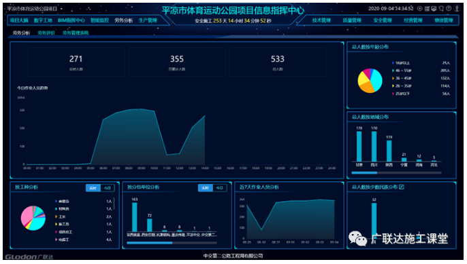This screenshot has width=467, height=264.
Task: Click the 72 bar in the subcontractor chart
Action: tap(150, 225)
